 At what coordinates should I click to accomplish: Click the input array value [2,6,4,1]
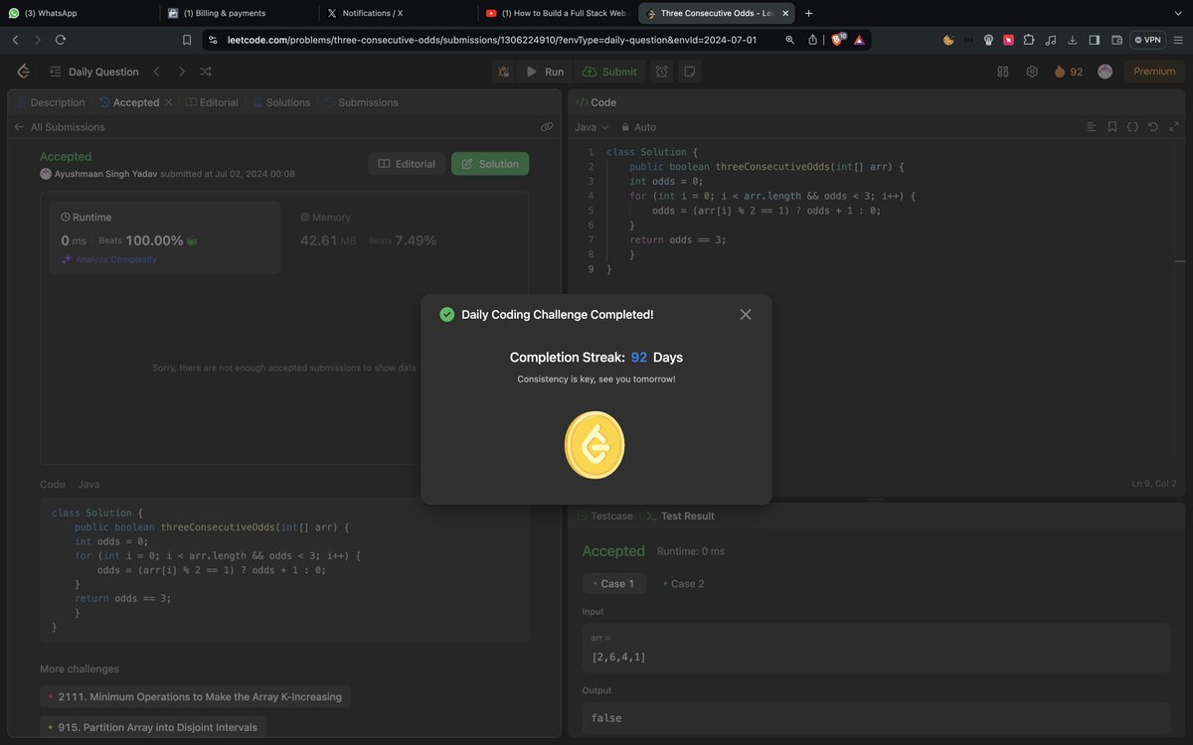617,658
